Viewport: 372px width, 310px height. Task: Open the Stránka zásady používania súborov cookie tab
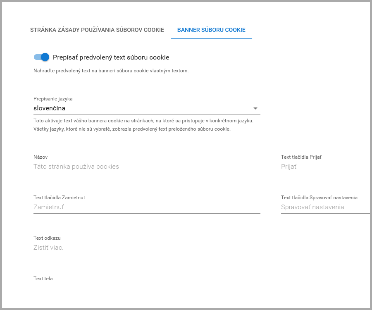pyautogui.click(x=97, y=30)
